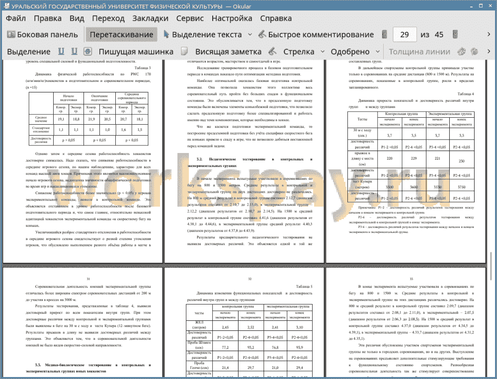
Task: Click the greyed-out Толщина линии control
Action: [x=419, y=52]
